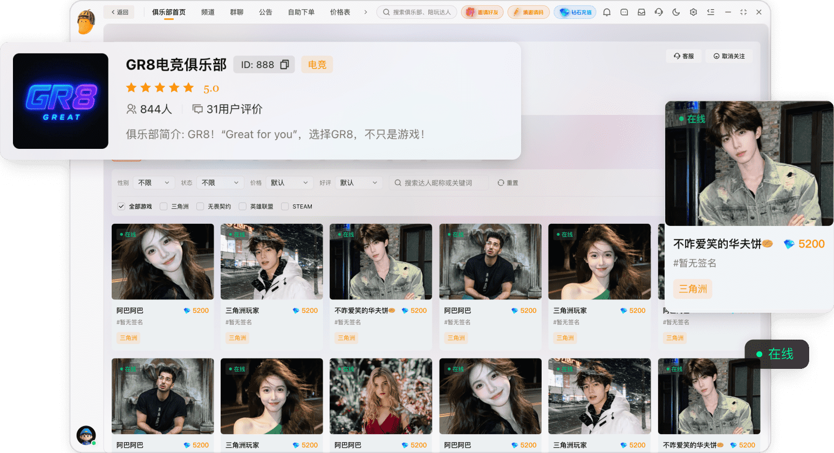834x453 pixels.
Task: Click the club description text 俱乐部简介
Action: click(x=275, y=134)
